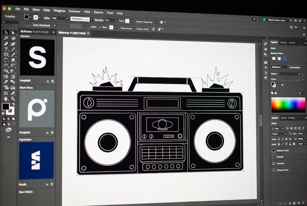Pick the Rectangle shape tool
307x206 pixels.
[x=6, y=54]
